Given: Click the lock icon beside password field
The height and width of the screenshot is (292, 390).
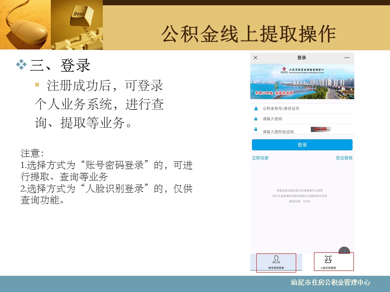Looking at the screenshot, I should [256, 119].
